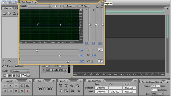This screenshot has height=96, width=171.
Task: Click the EQ / A button
Action: pyautogui.click(x=84, y=6)
